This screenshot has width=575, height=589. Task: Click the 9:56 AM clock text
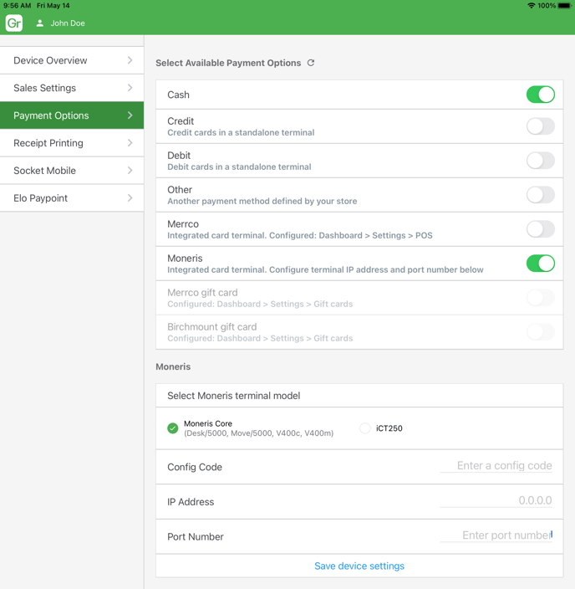[x=17, y=5]
